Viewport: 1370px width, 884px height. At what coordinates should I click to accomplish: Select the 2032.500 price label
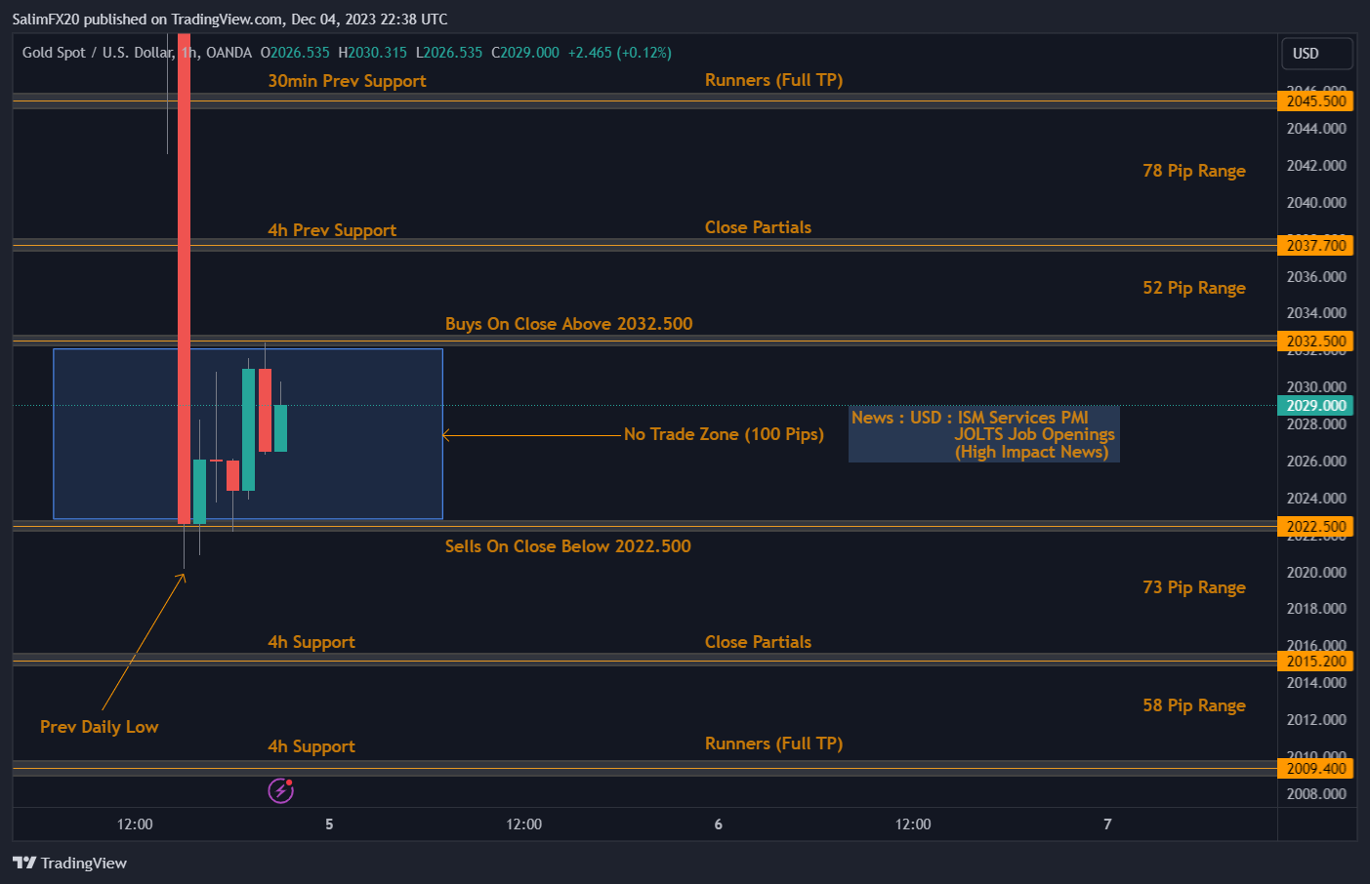pyautogui.click(x=1315, y=341)
